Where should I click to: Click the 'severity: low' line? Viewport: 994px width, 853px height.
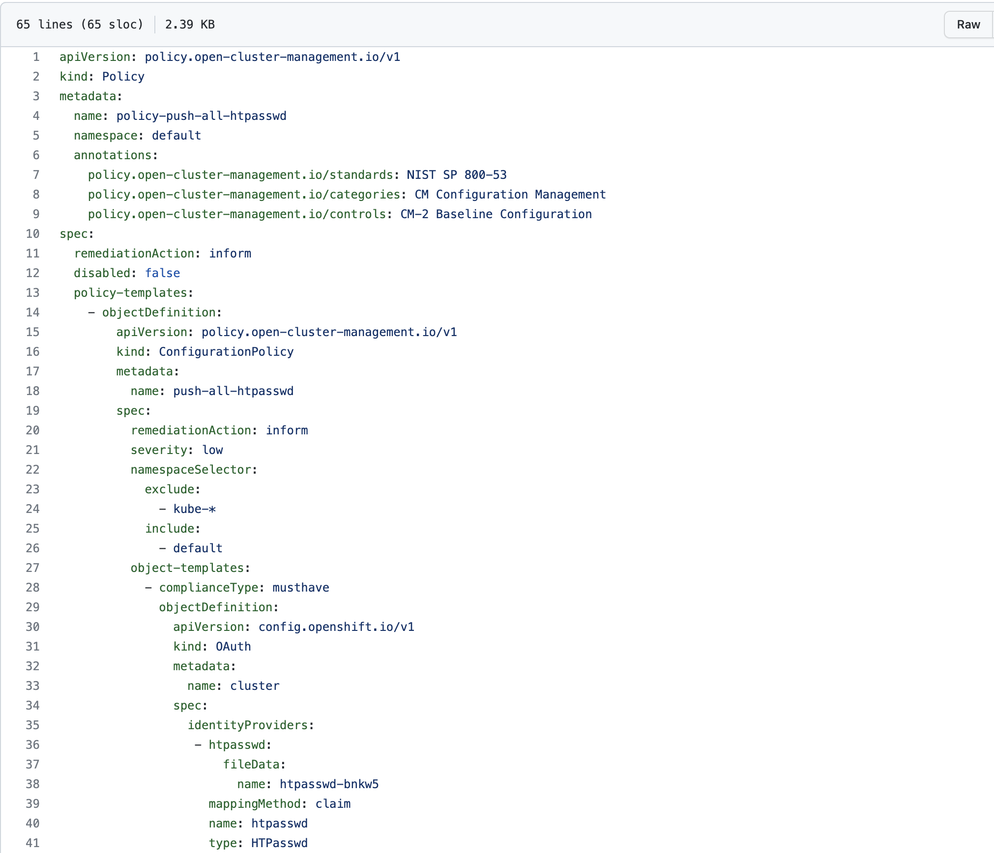[176, 450]
